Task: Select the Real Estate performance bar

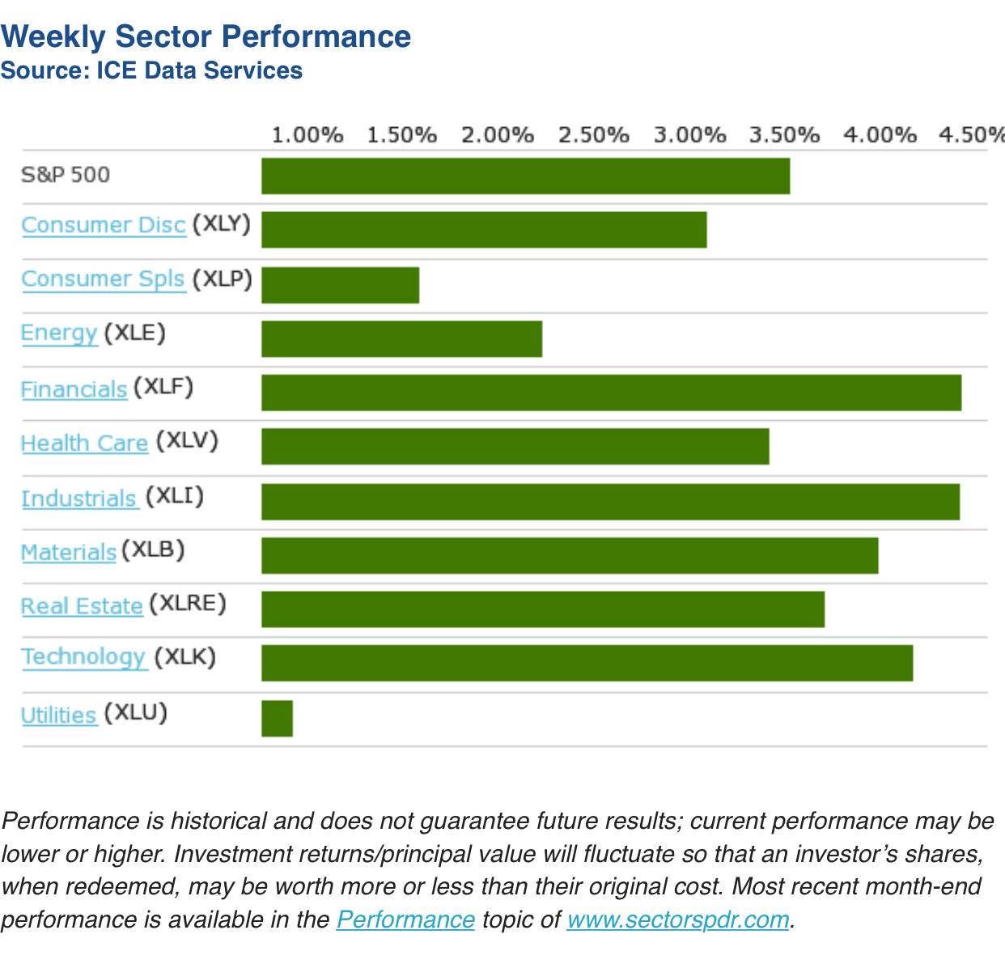Action: [542, 609]
